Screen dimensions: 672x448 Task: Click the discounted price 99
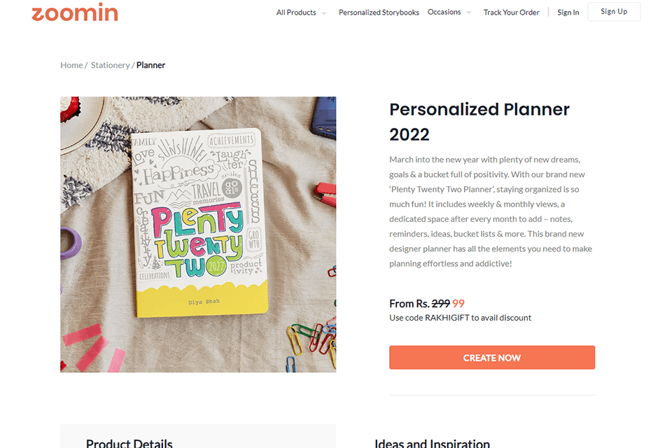click(x=458, y=304)
